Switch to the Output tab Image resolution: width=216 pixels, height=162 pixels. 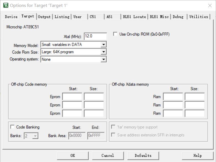click(x=44, y=17)
